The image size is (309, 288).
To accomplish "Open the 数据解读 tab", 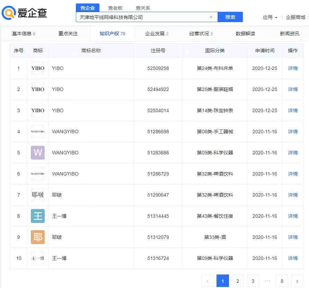I will click(x=245, y=34).
